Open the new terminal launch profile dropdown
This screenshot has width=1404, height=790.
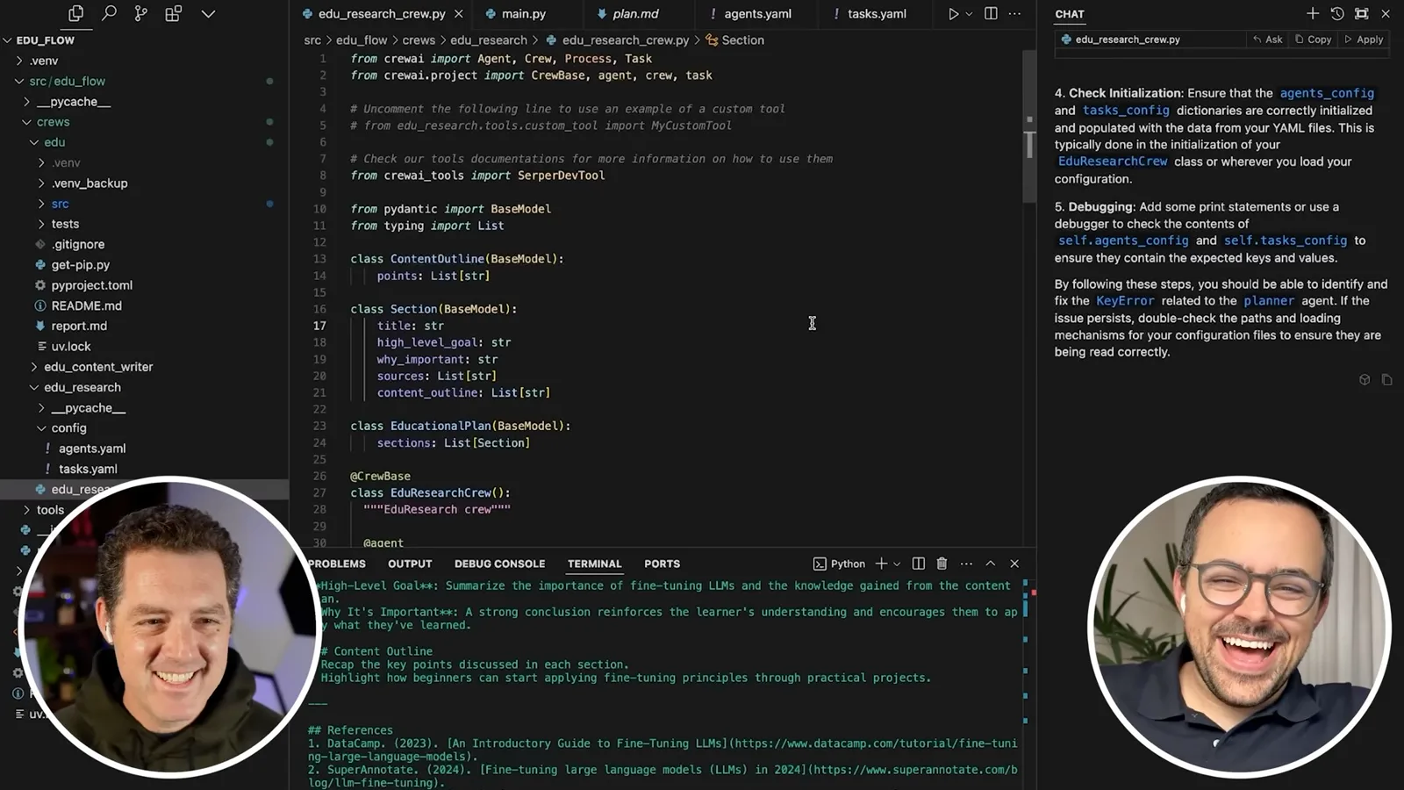897,564
